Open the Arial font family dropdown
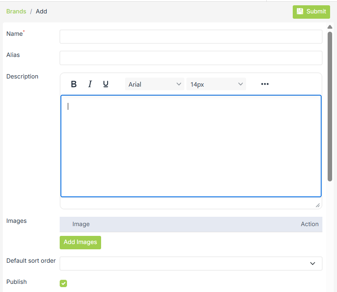 point(154,84)
